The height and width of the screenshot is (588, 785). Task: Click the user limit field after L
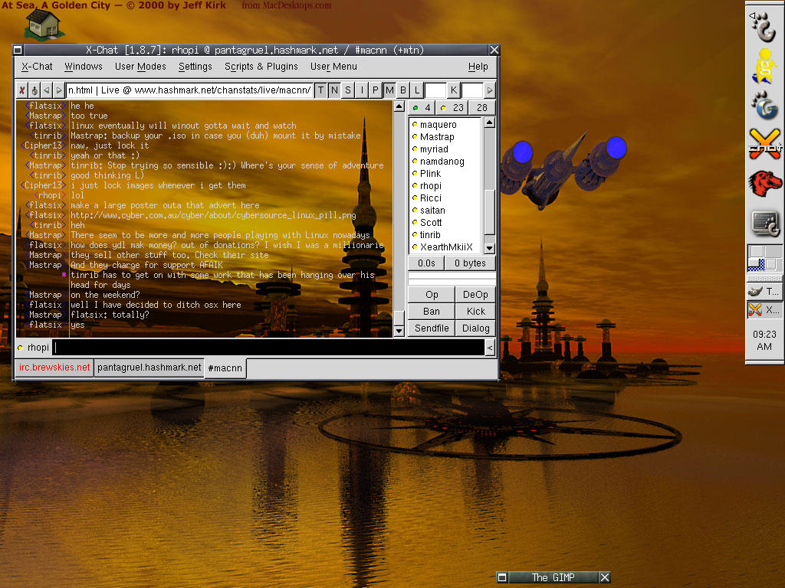[435, 90]
